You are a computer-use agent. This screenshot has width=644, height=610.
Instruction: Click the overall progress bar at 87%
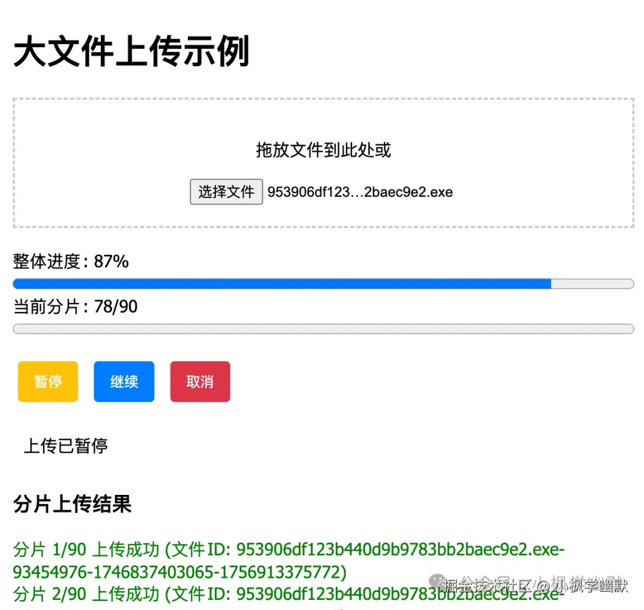[x=280, y=283]
